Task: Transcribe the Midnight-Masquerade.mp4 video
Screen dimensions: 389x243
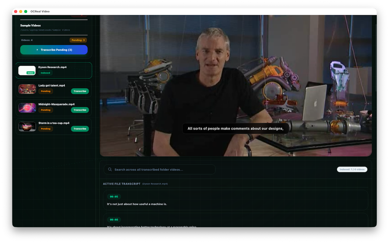Action: (x=80, y=110)
